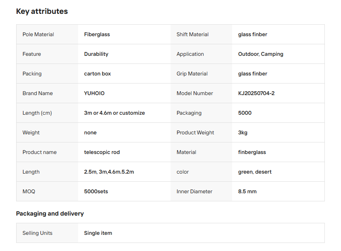Image resolution: width=341 pixels, height=251 pixels.
Task: Select the carton box packing value
Action: tap(97, 74)
